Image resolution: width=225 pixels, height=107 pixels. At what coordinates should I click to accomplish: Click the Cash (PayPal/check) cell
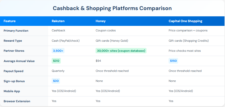pos(65,41)
